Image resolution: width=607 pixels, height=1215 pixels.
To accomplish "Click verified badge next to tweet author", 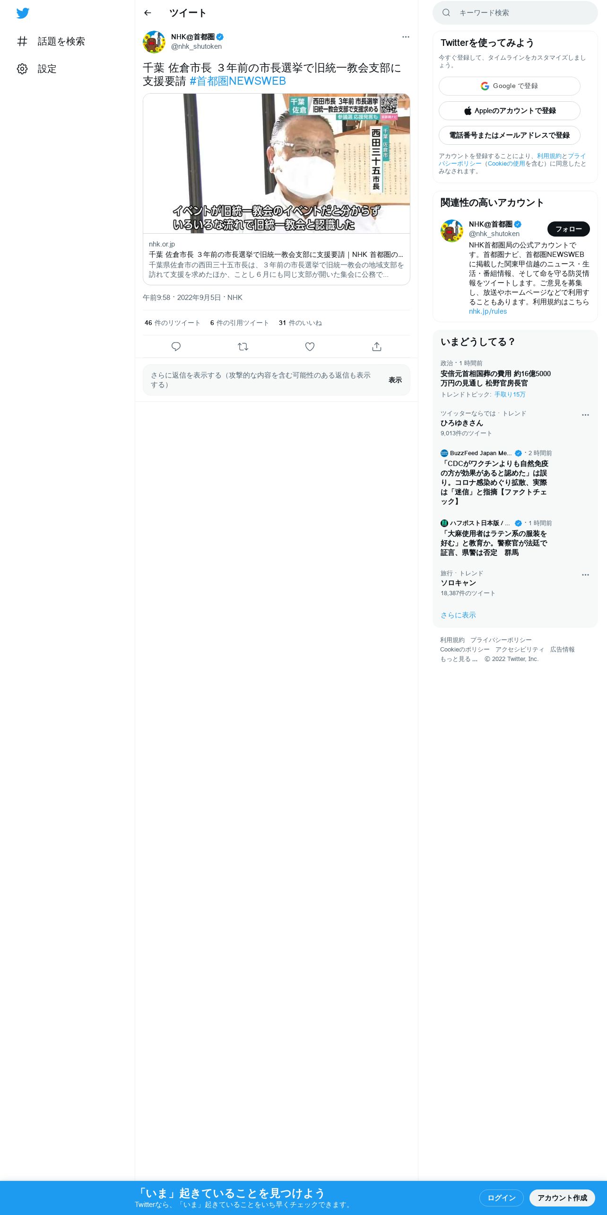I will [x=220, y=37].
